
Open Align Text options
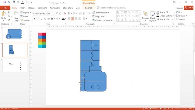tap(99, 16)
